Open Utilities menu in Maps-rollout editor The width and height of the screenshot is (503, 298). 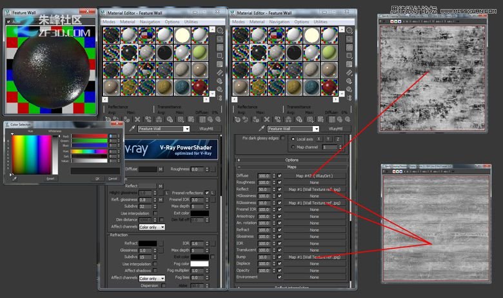point(321,22)
